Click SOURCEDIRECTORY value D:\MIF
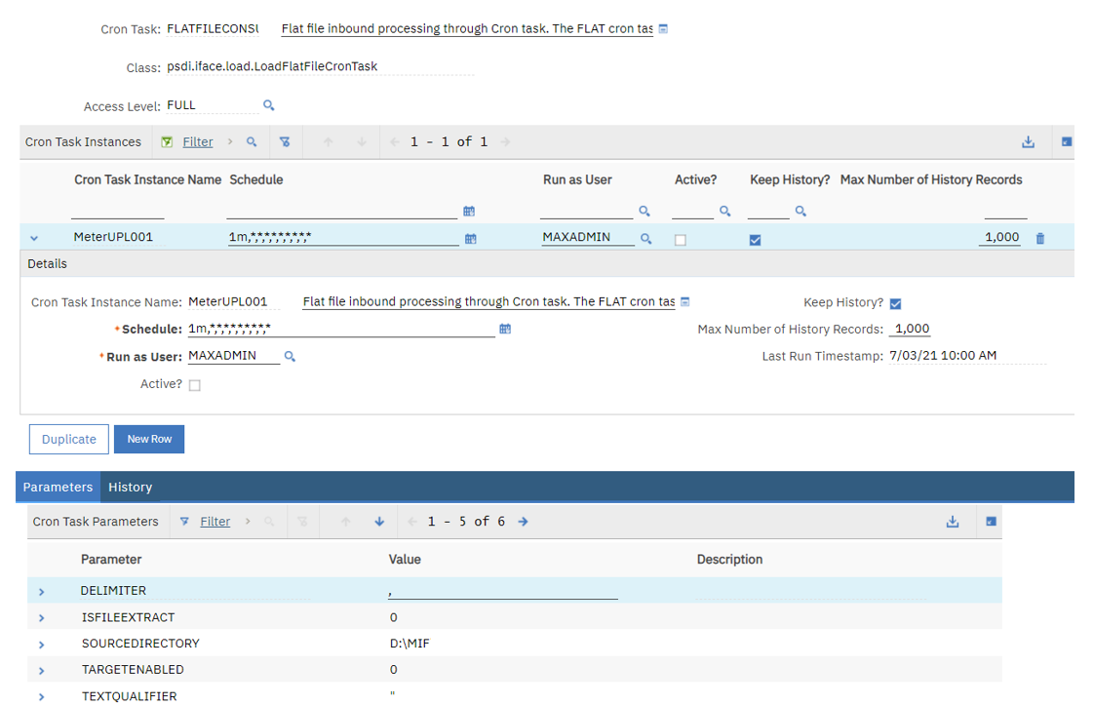Image resolution: width=1094 pixels, height=705 pixels. [x=410, y=644]
